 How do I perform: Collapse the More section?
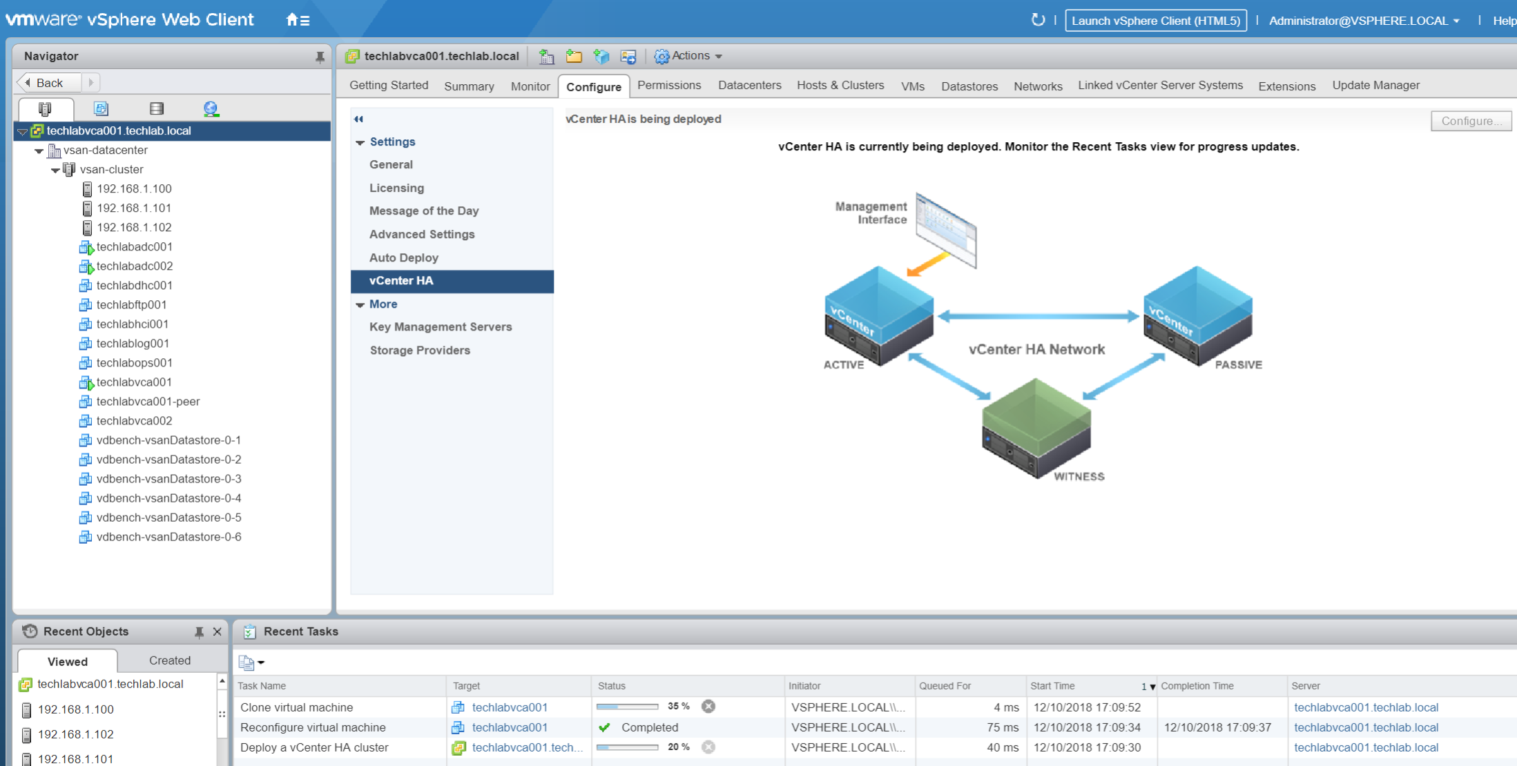click(x=360, y=304)
